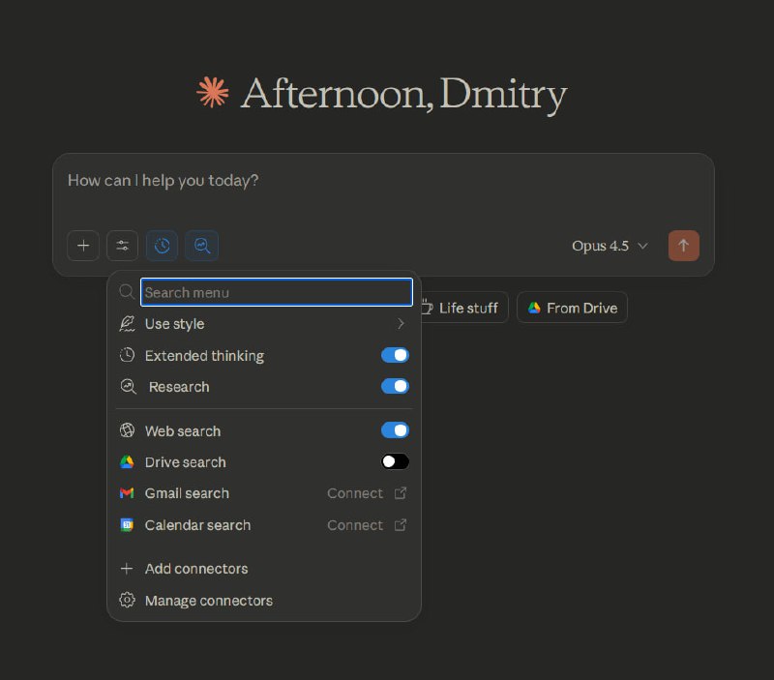The image size is (774, 680).
Task: Focus the Search menu input field
Action: (277, 292)
